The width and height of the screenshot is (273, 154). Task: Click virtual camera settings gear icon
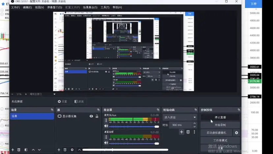coord(236,133)
